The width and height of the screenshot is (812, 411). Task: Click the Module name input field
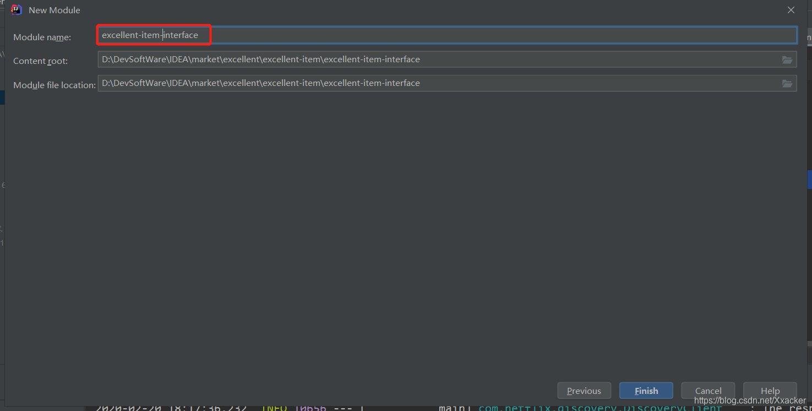pos(447,35)
